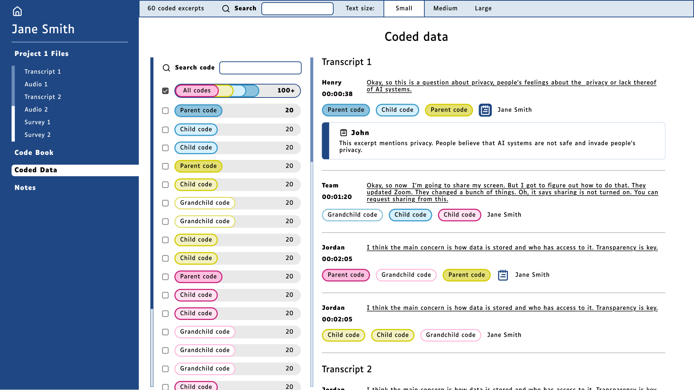The image size is (694, 390).
Task: Click yellow Parent code tag on Henry excerpt
Action: coord(449,110)
